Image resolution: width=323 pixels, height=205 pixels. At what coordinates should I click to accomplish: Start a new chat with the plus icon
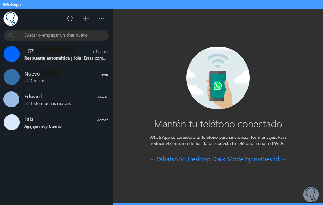(x=86, y=19)
